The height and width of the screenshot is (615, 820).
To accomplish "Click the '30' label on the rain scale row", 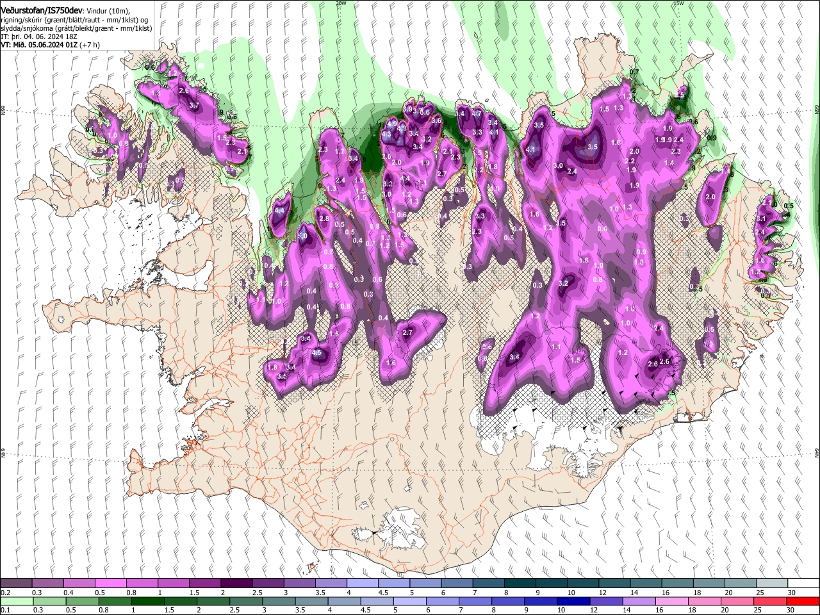I will point(792,610).
